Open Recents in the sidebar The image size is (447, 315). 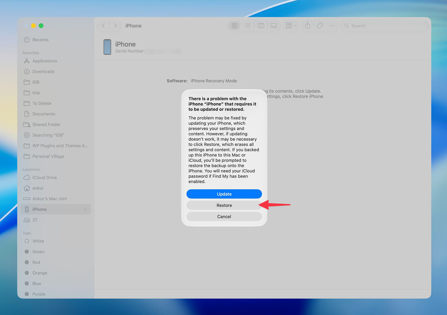(x=56, y=40)
